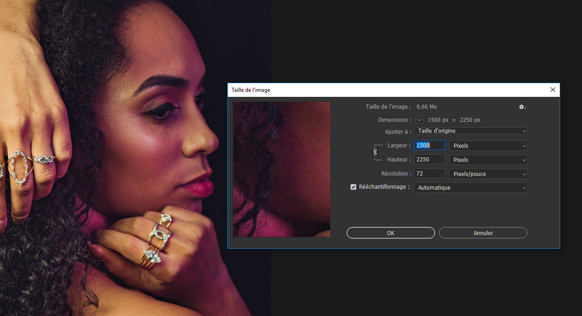
Task: Open the Largeur units dropdown
Action: 488,146
